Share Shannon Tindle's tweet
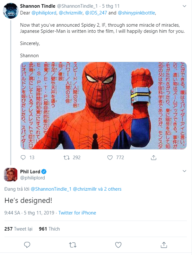 click(x=153, y=158)
